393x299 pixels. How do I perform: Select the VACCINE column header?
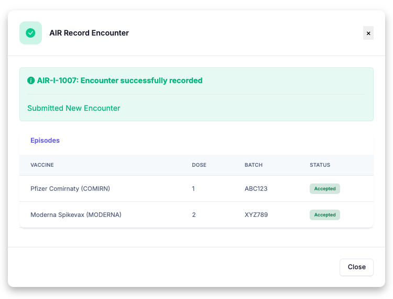coord(42,165)
